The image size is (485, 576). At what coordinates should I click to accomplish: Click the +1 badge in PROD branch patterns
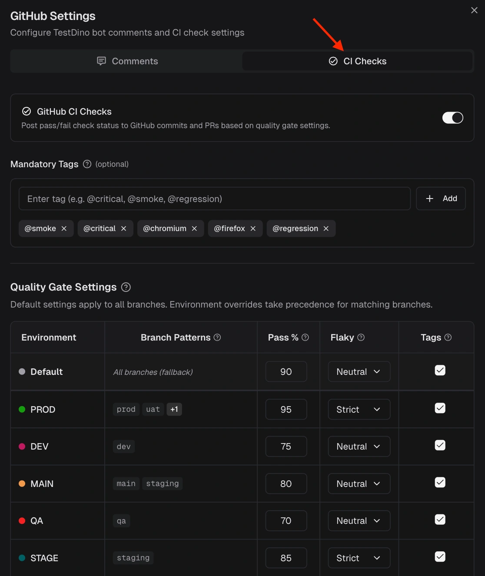click(x=174, y=409)
